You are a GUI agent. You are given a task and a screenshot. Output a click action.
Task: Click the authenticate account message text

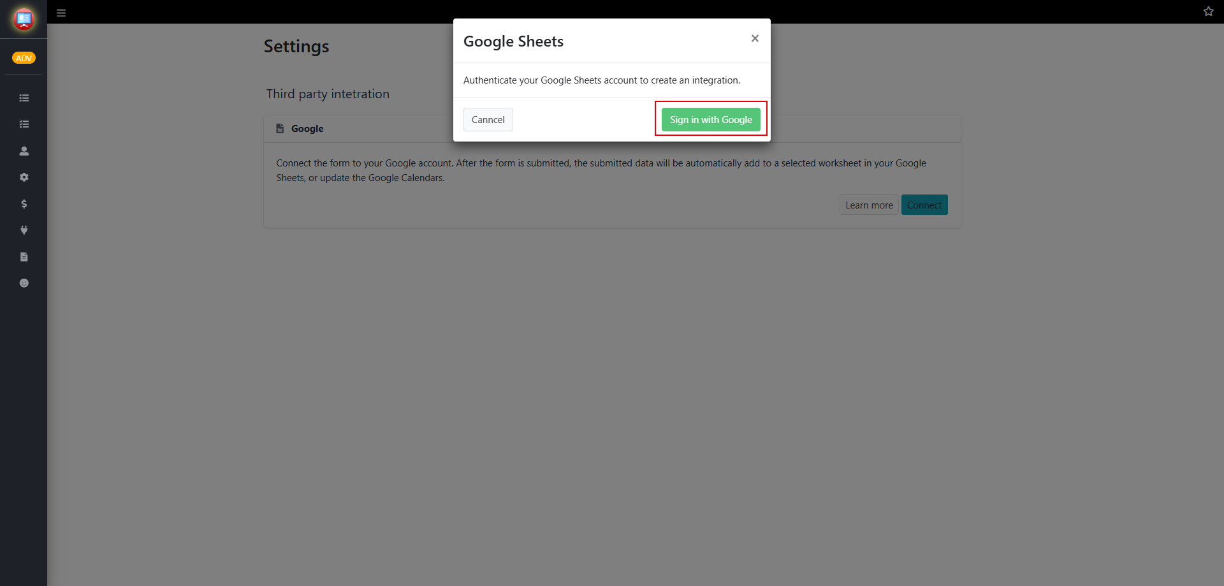(x=602, y=80)
